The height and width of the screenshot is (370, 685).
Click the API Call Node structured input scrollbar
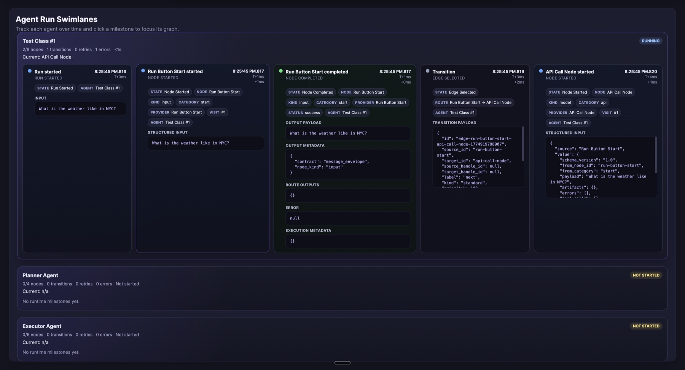tap(656, 155)
